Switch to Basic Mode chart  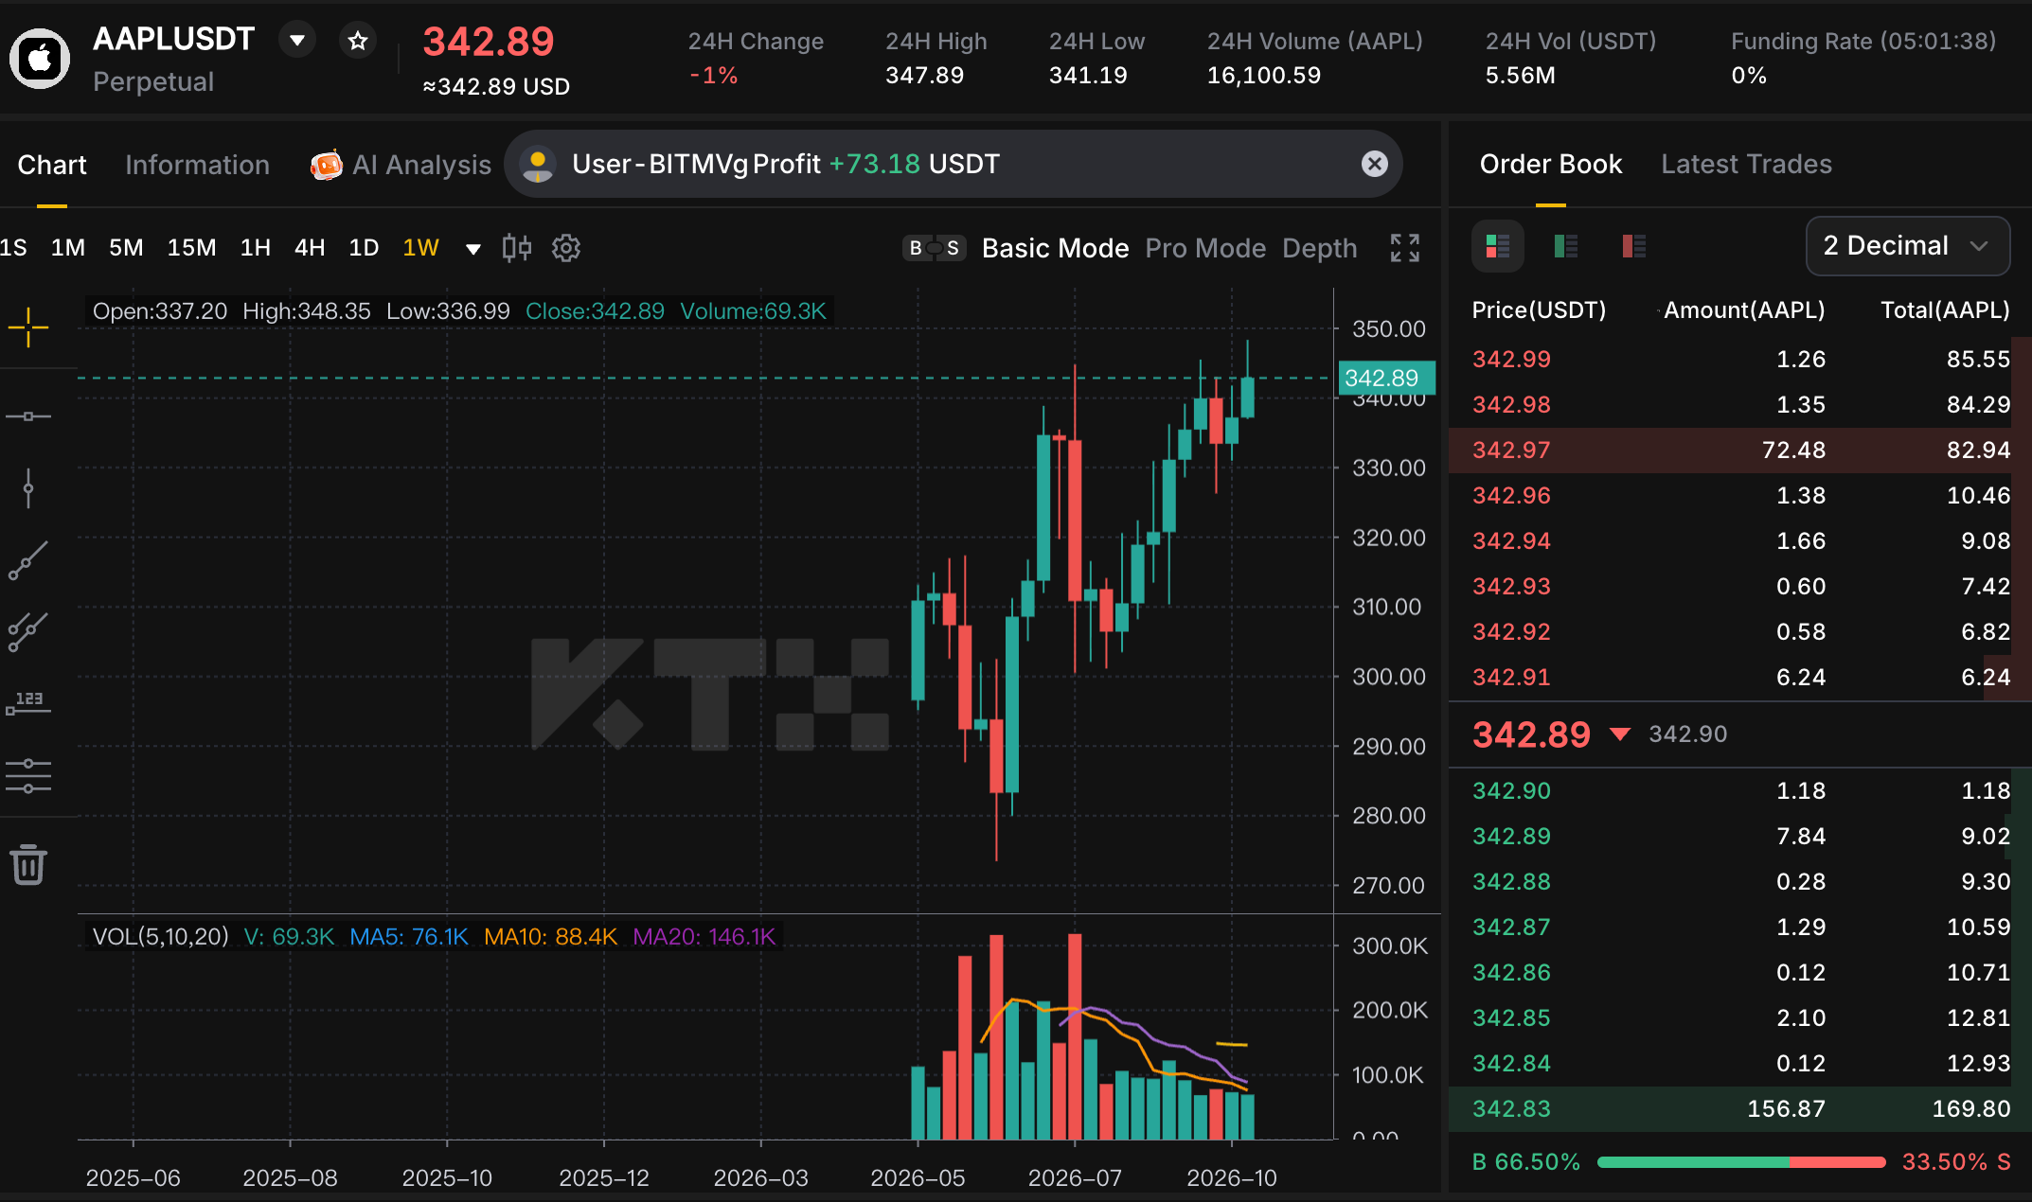tap(1055, 248)
